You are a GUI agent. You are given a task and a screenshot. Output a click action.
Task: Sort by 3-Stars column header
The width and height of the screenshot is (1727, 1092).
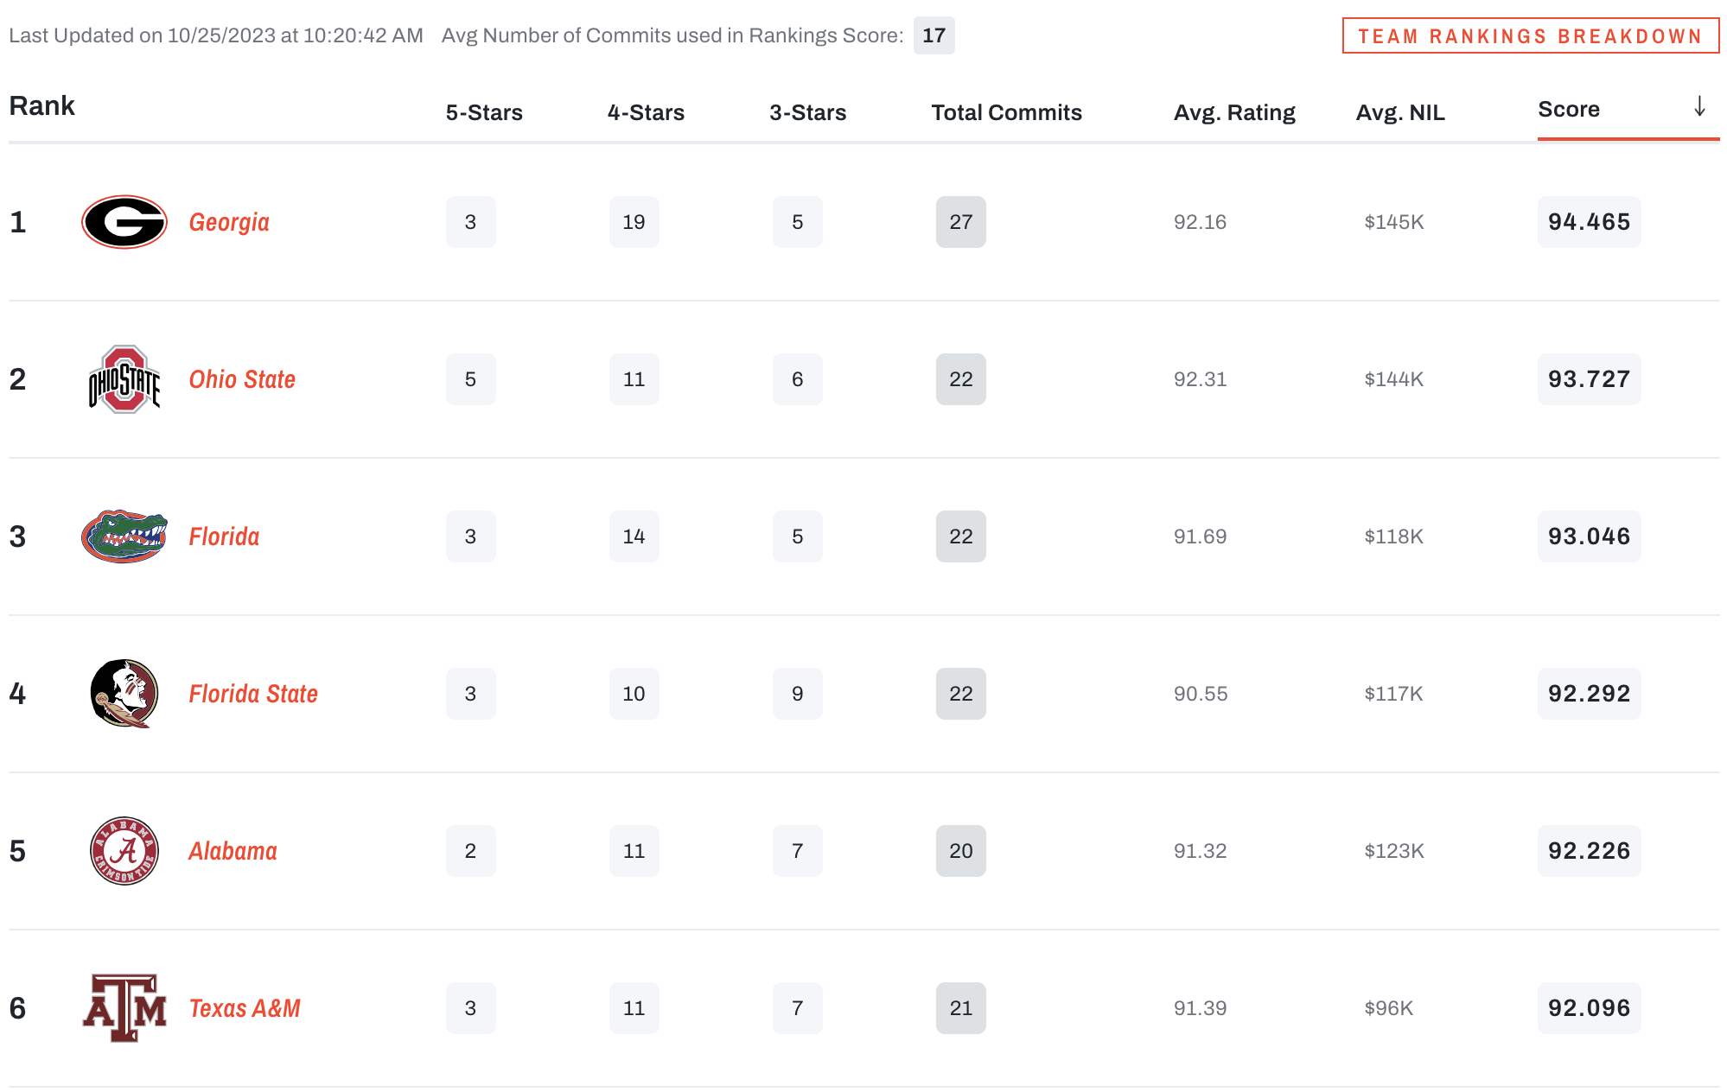coord(807,113)
